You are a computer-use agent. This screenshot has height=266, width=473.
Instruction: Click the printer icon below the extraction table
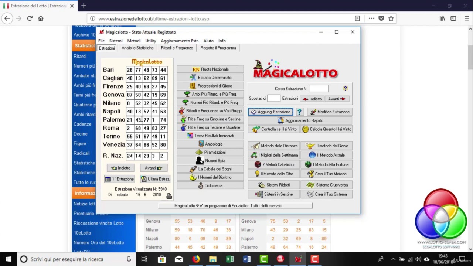pyautogui.click(x=169, y=196)
